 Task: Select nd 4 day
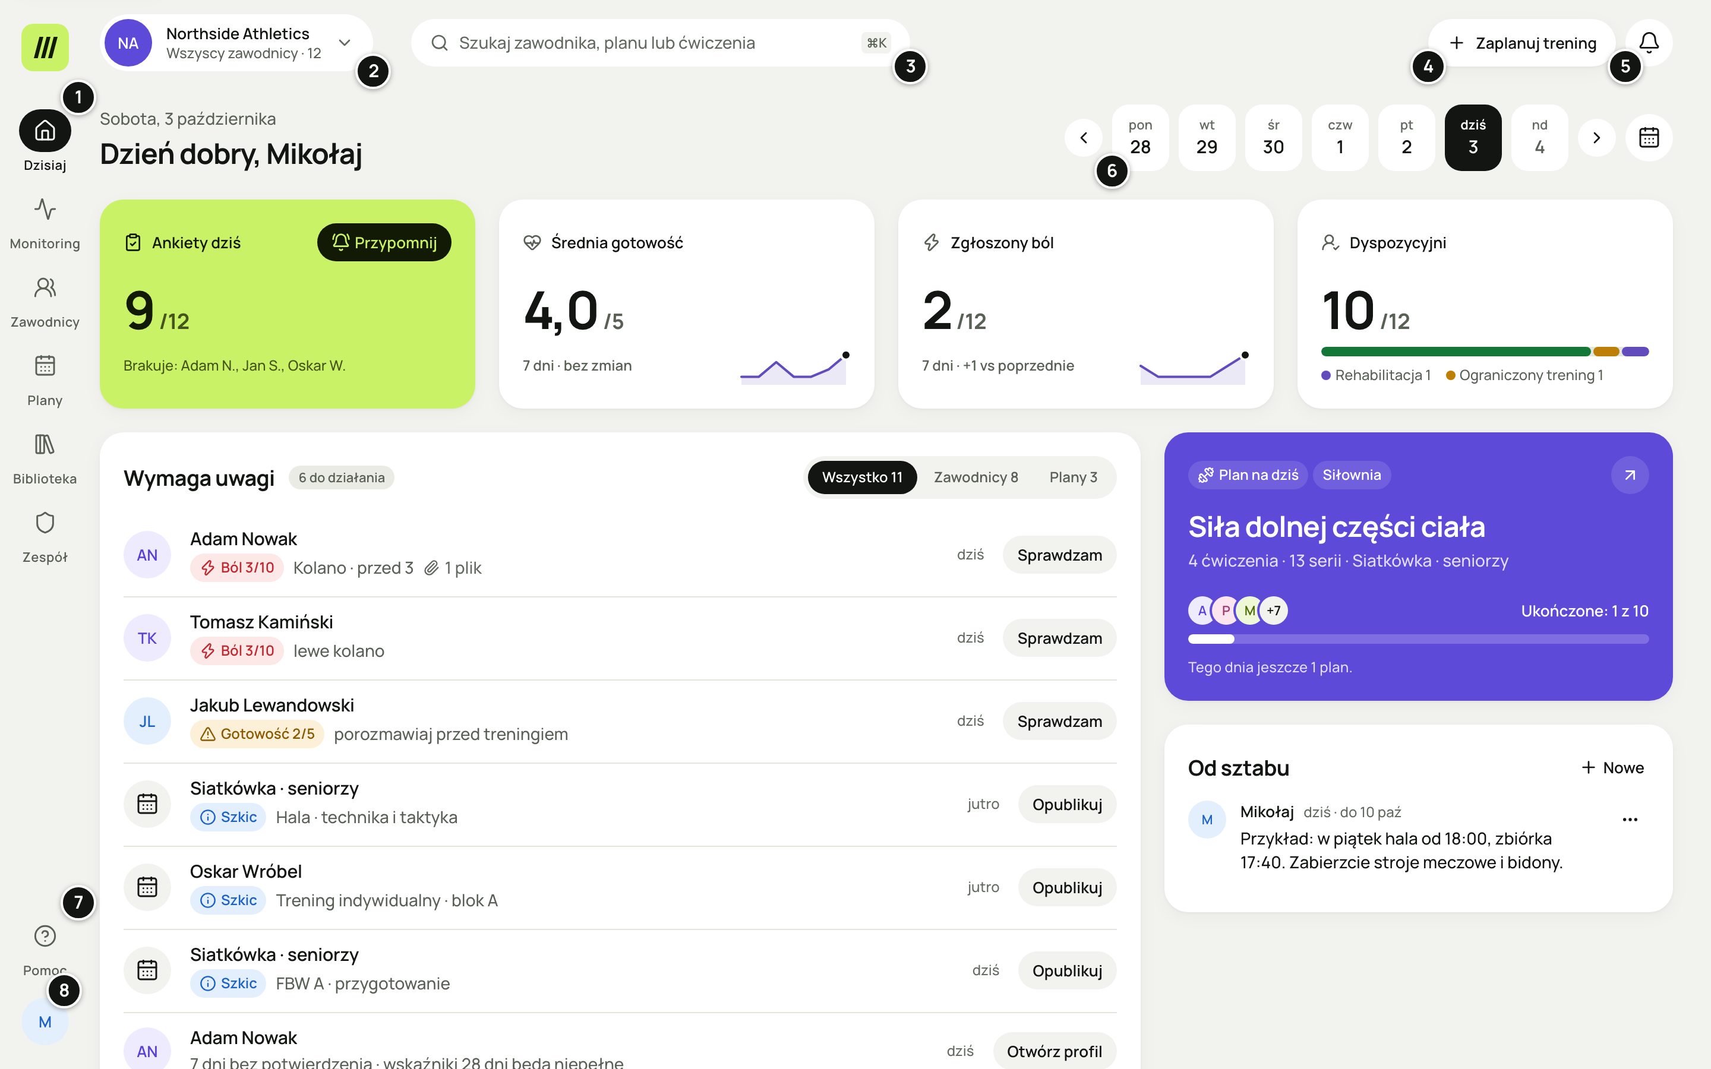coord(1539,137)
